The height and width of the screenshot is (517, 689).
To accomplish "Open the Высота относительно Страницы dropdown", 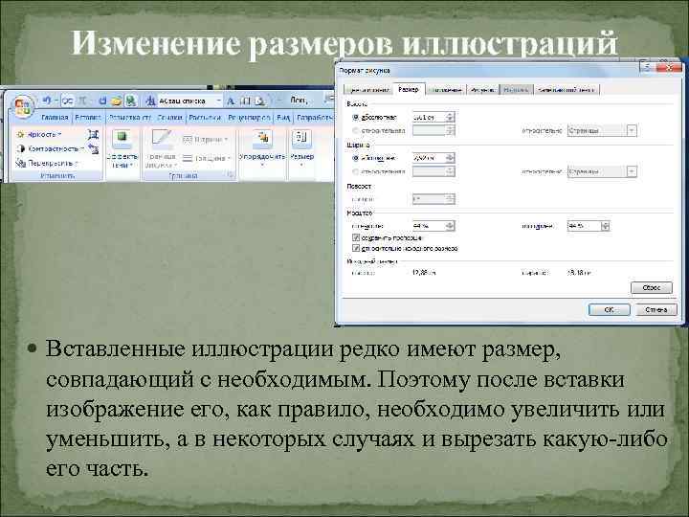I will click(x=632, y=130).
